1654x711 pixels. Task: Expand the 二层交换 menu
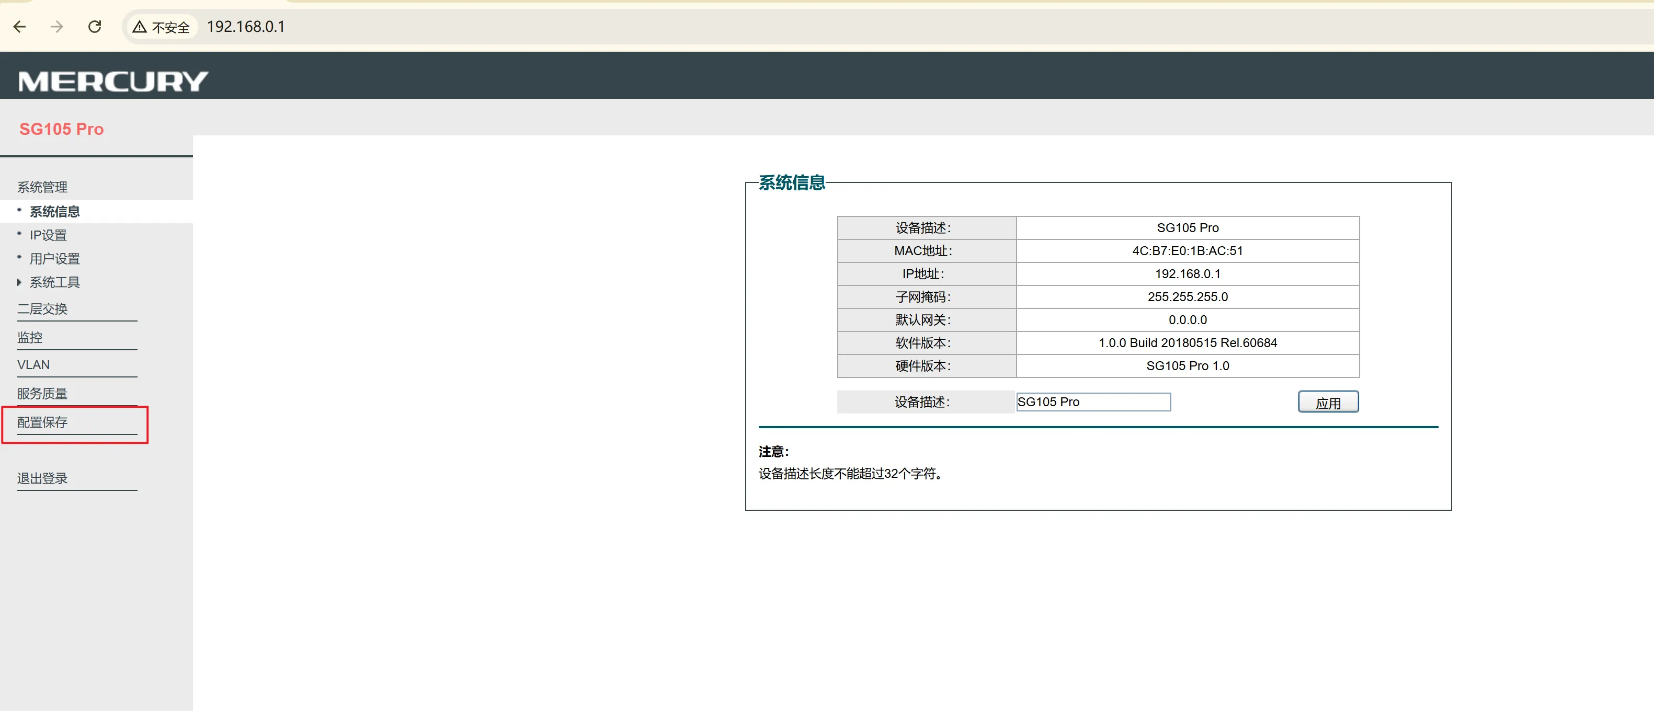(42, 308)
